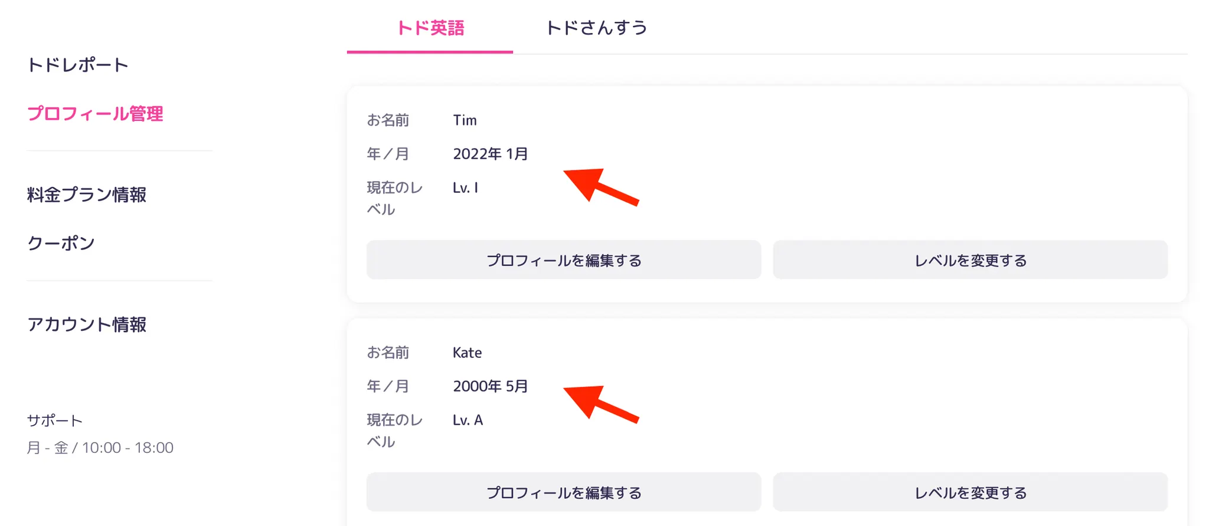Select the 2000年 5月 date text
The image size is (1209, 526).
pyautogui.click(x=490, y=386)
